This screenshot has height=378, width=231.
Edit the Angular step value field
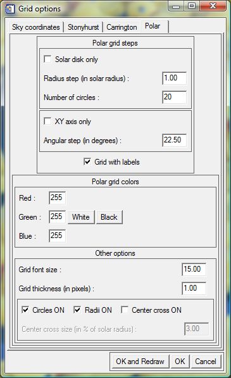[175, 140]
